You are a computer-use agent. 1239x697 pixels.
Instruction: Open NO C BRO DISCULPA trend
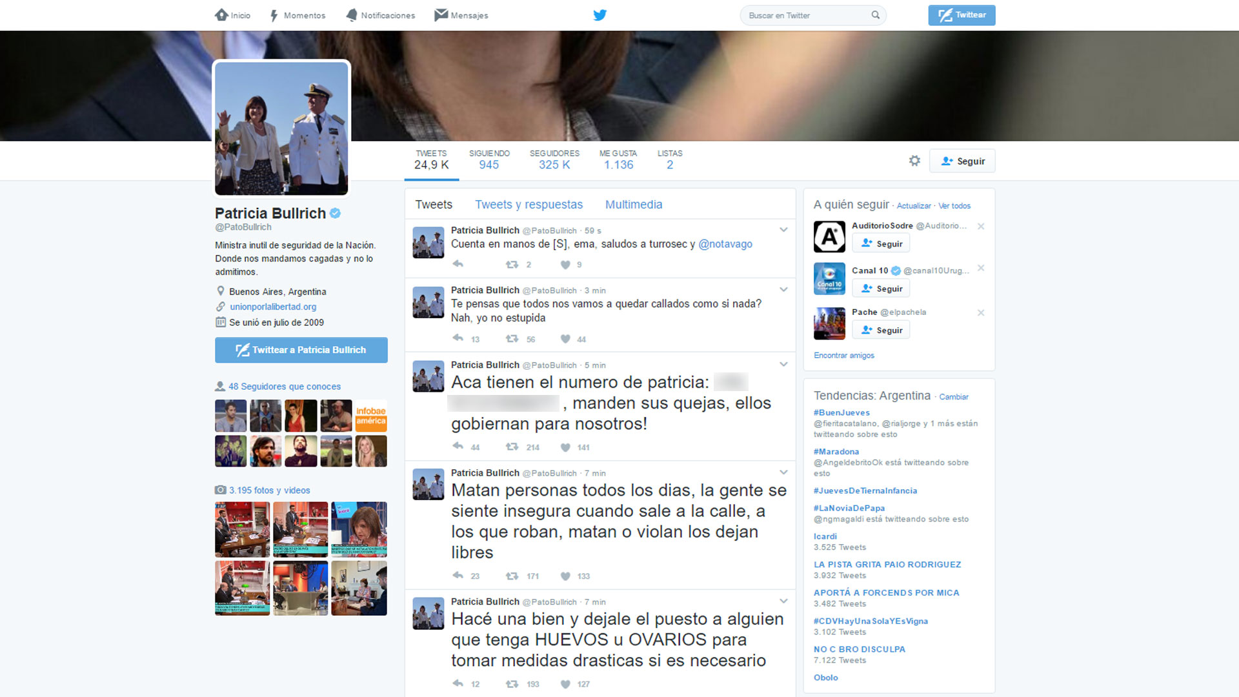point(860,649)
